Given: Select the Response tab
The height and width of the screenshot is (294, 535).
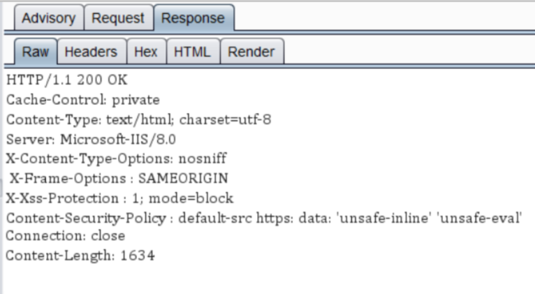Looking at the screenshot, I should tap(193, 18).
